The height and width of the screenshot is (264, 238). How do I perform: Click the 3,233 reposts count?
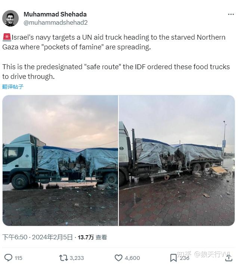pos(77,258)
